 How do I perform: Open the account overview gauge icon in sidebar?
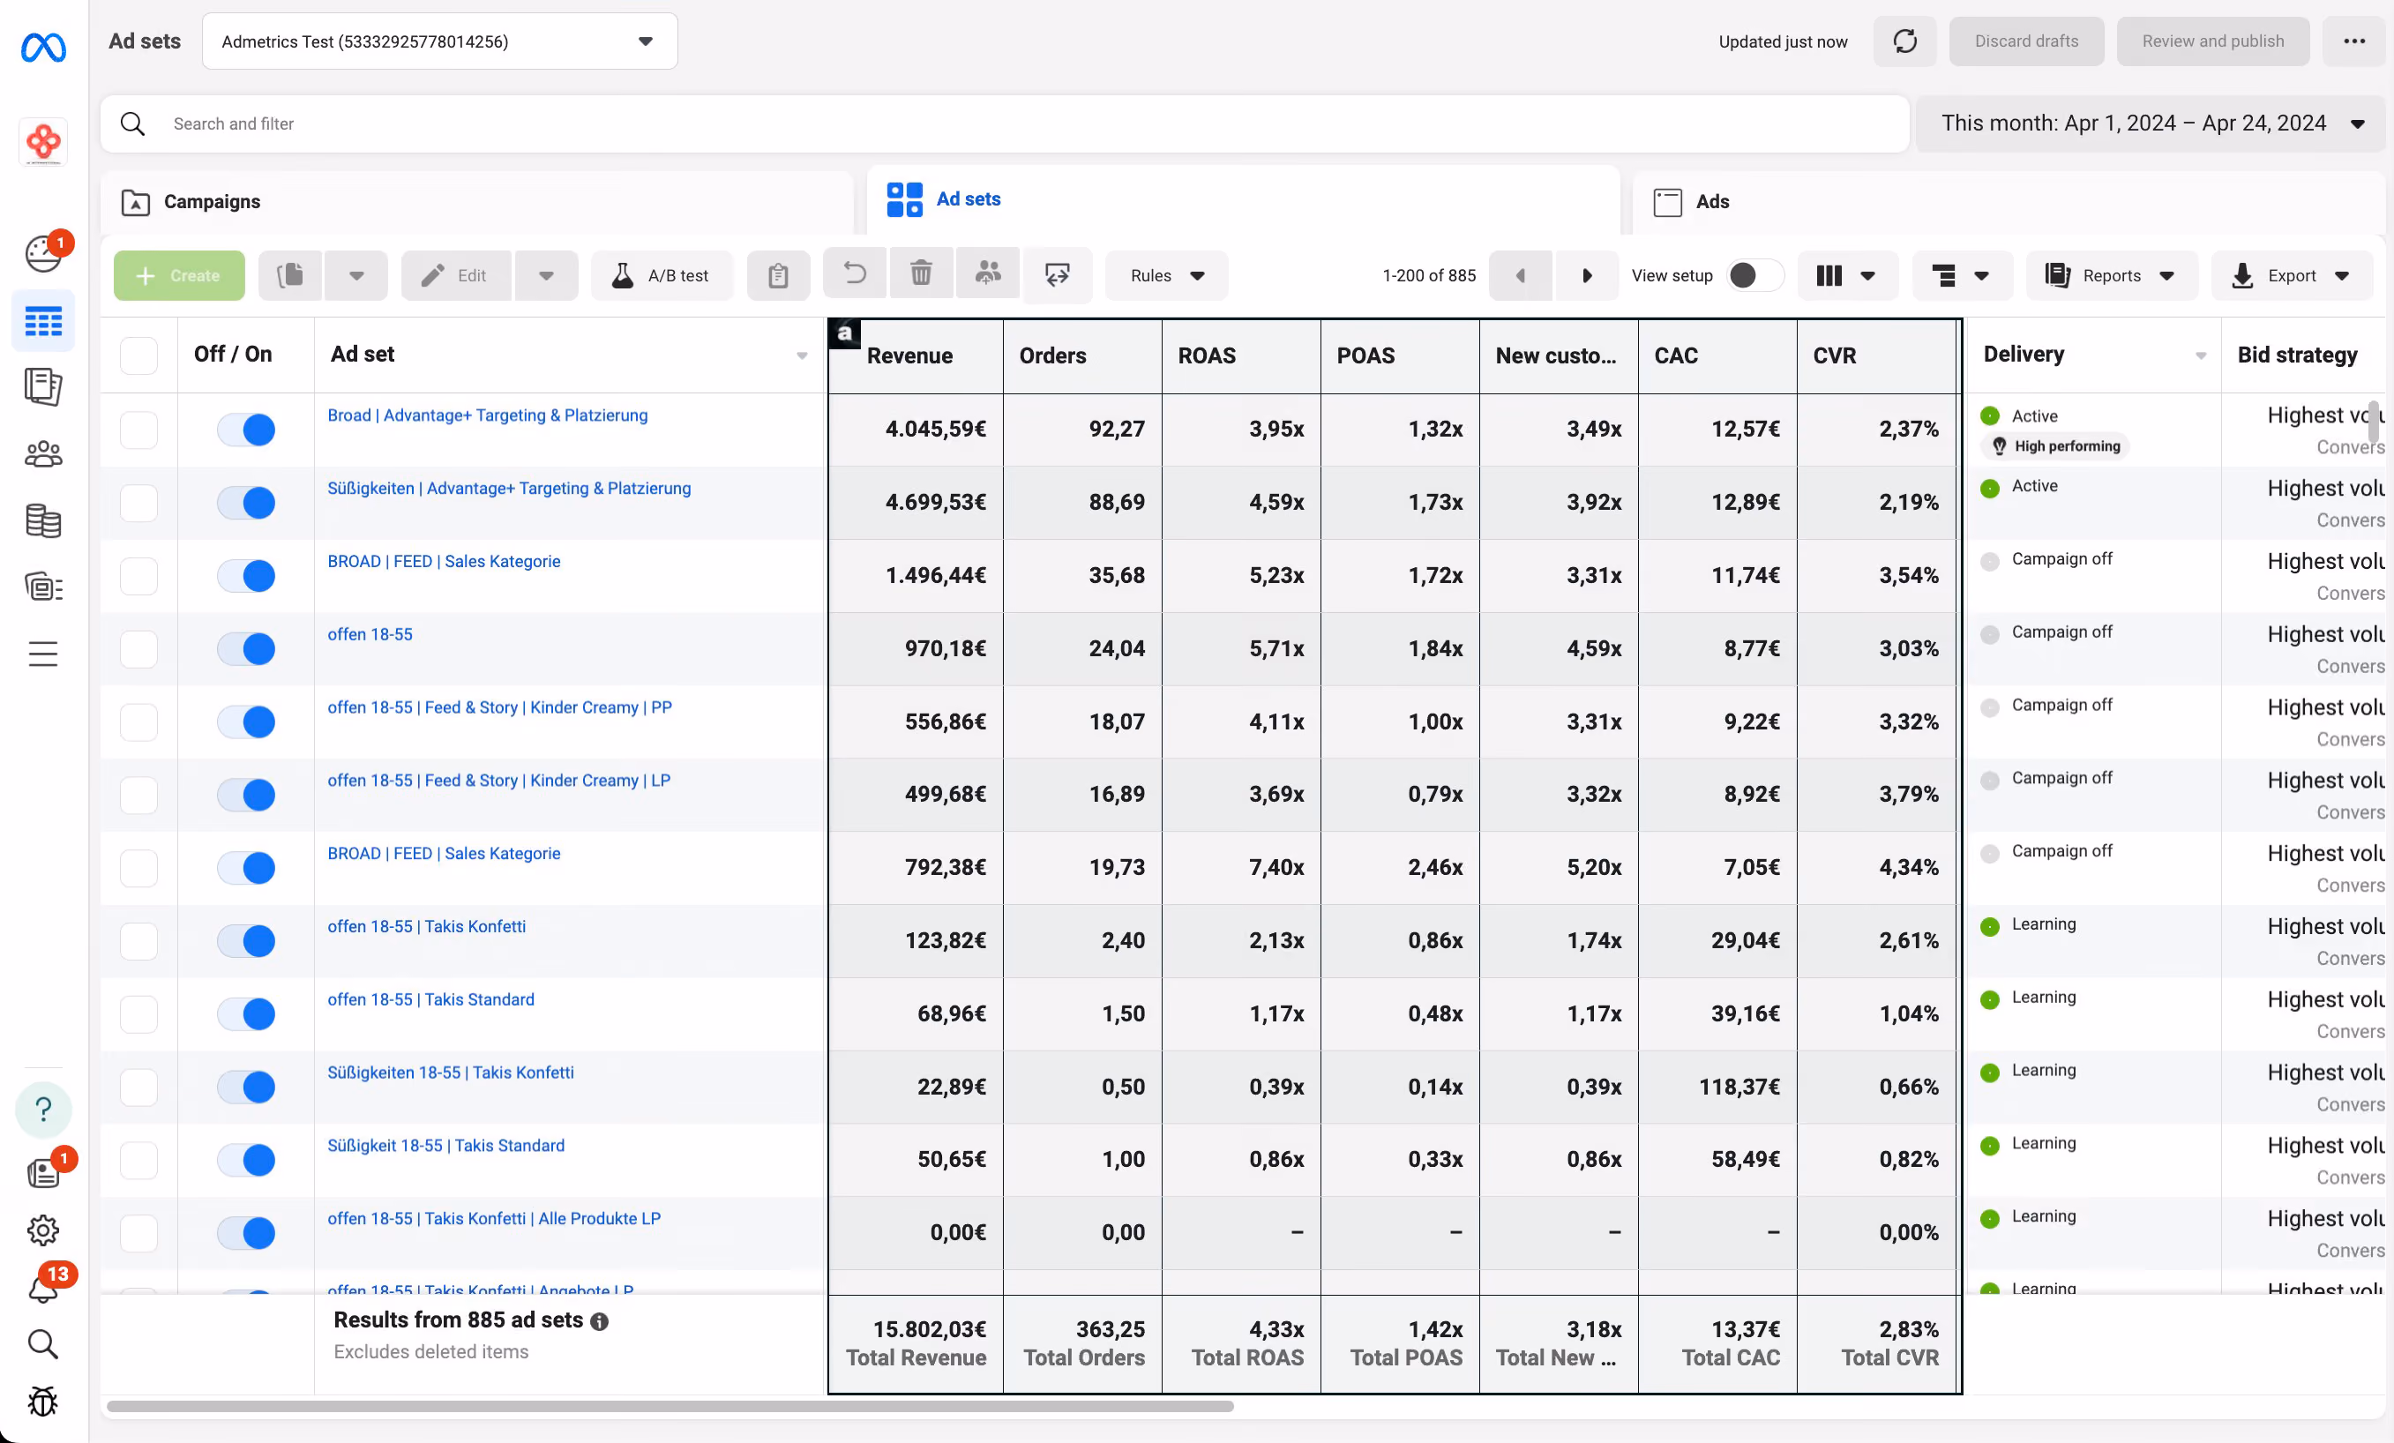click(x=42, y=254)
